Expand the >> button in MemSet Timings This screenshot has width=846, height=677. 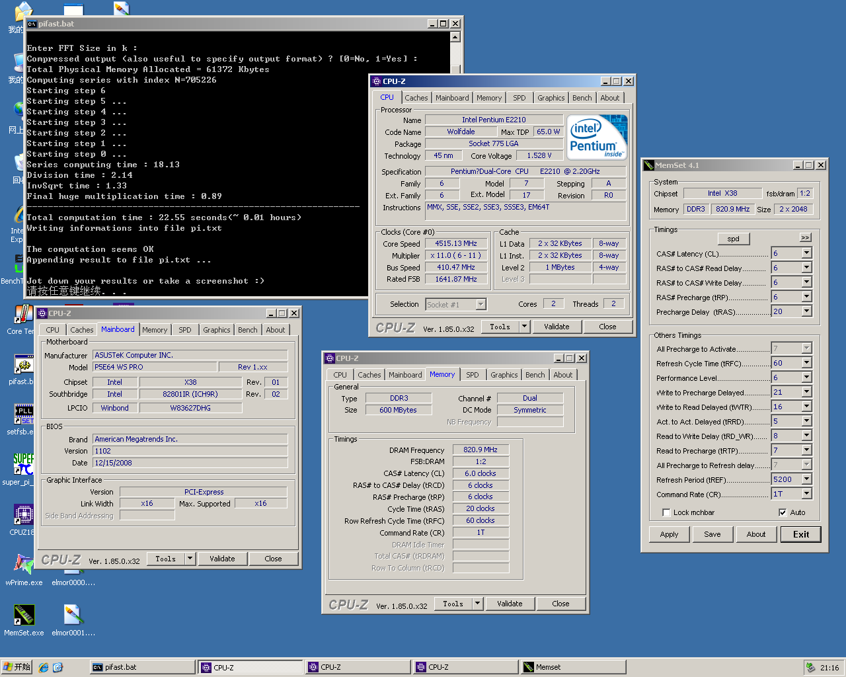805,237
